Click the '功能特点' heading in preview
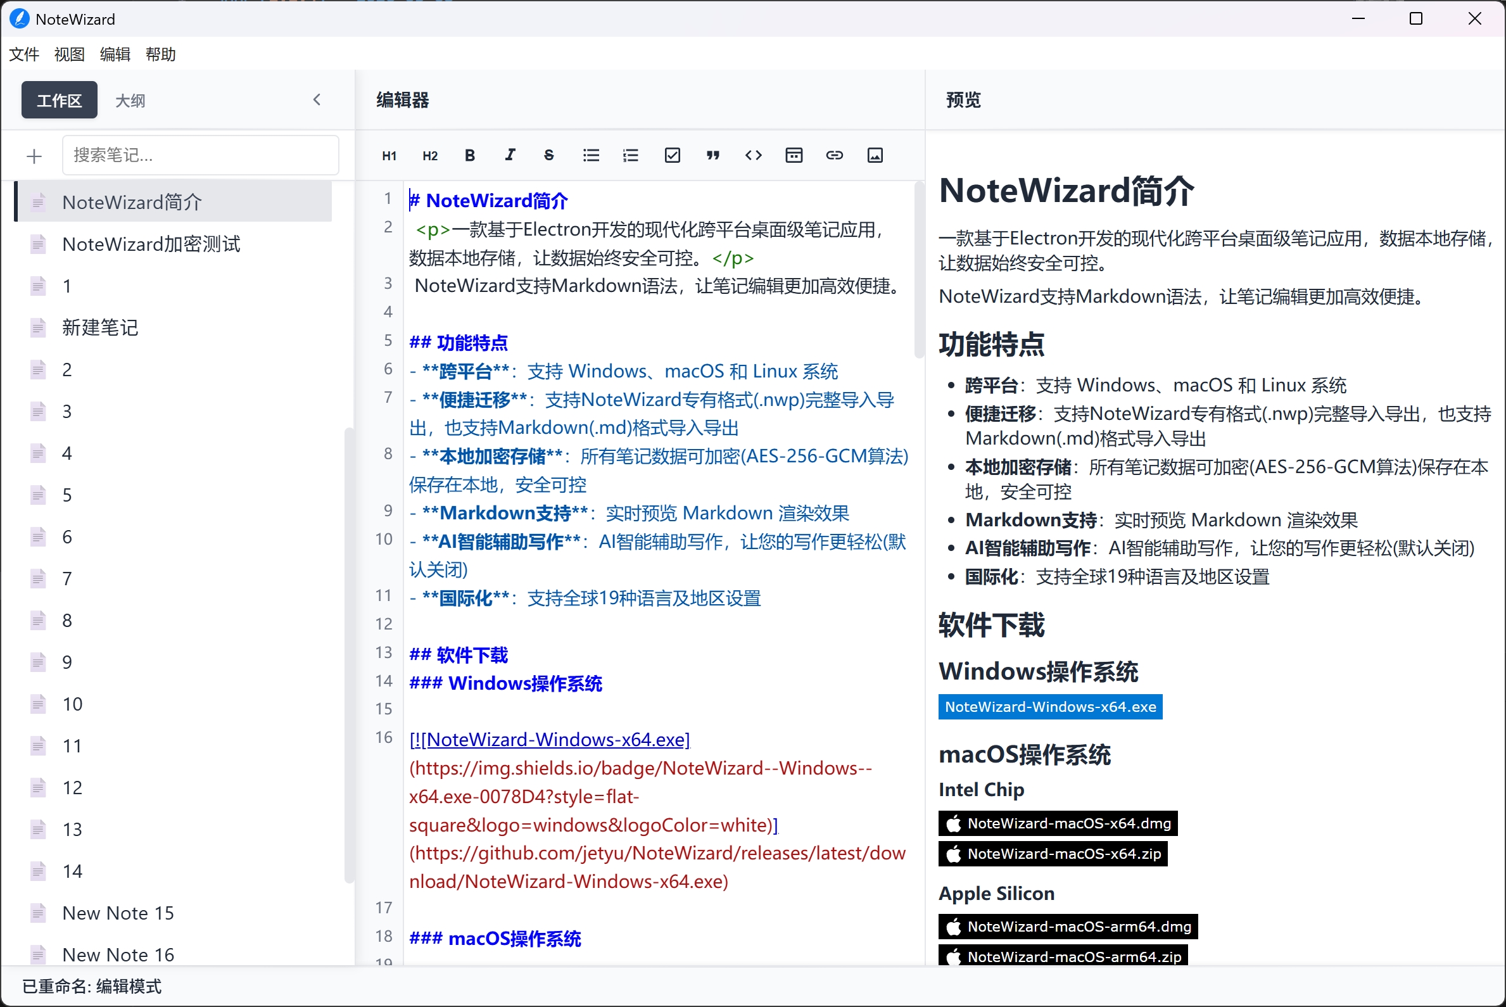The width and height of the screenshot is (1506, 1007). [991, 345]
